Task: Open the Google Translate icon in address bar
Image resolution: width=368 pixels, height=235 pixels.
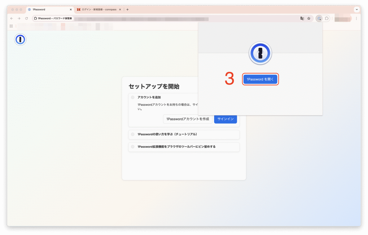Action: [x=302, y=18]
